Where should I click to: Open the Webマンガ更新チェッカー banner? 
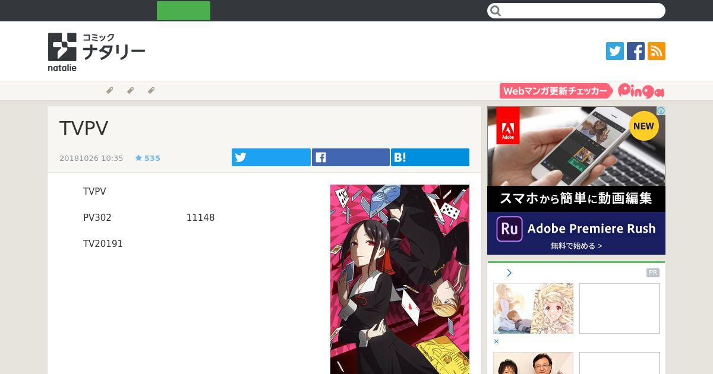(556, 91)
